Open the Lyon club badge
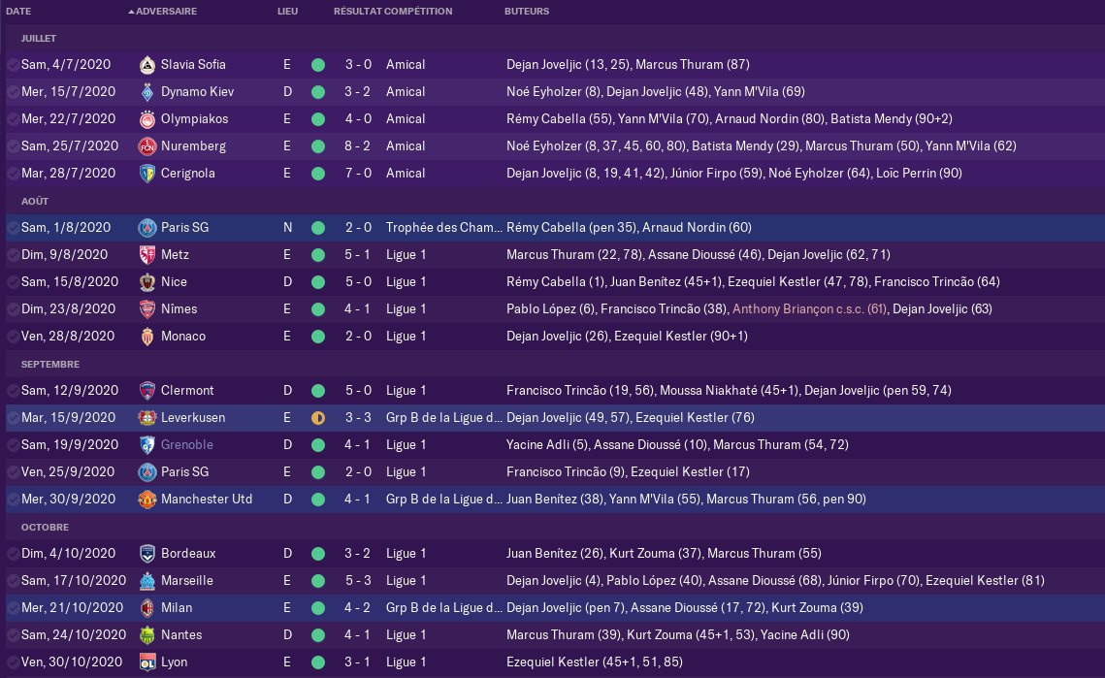The width and height of the screenshot is (1105, 678). (x=146, y=662)
